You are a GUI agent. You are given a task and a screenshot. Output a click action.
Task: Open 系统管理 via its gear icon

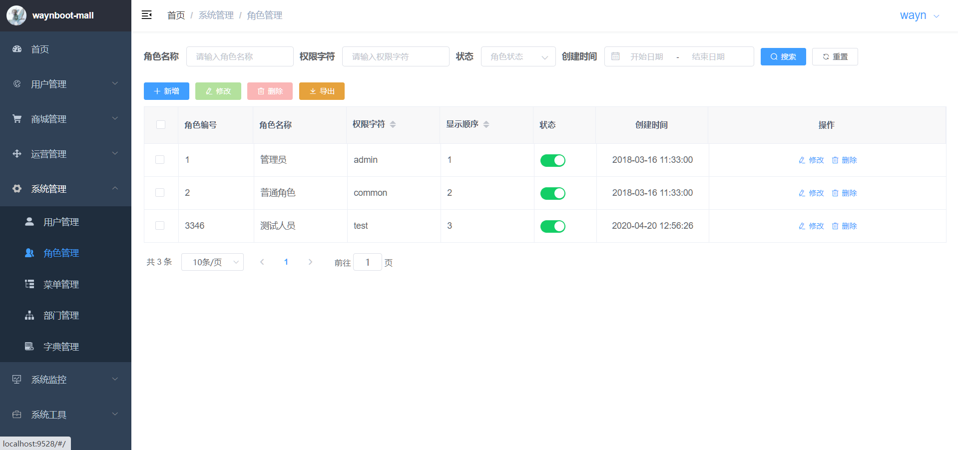tap(16, 188)
